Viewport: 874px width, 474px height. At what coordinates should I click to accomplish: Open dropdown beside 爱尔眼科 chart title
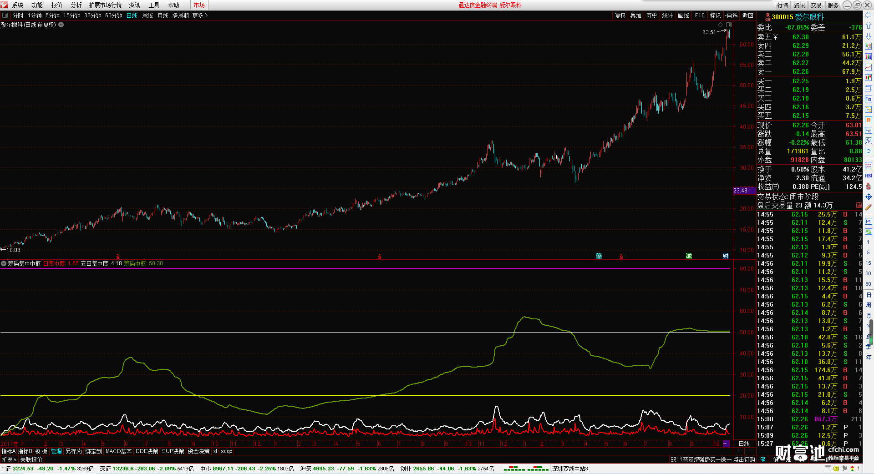tap(61, 25)
